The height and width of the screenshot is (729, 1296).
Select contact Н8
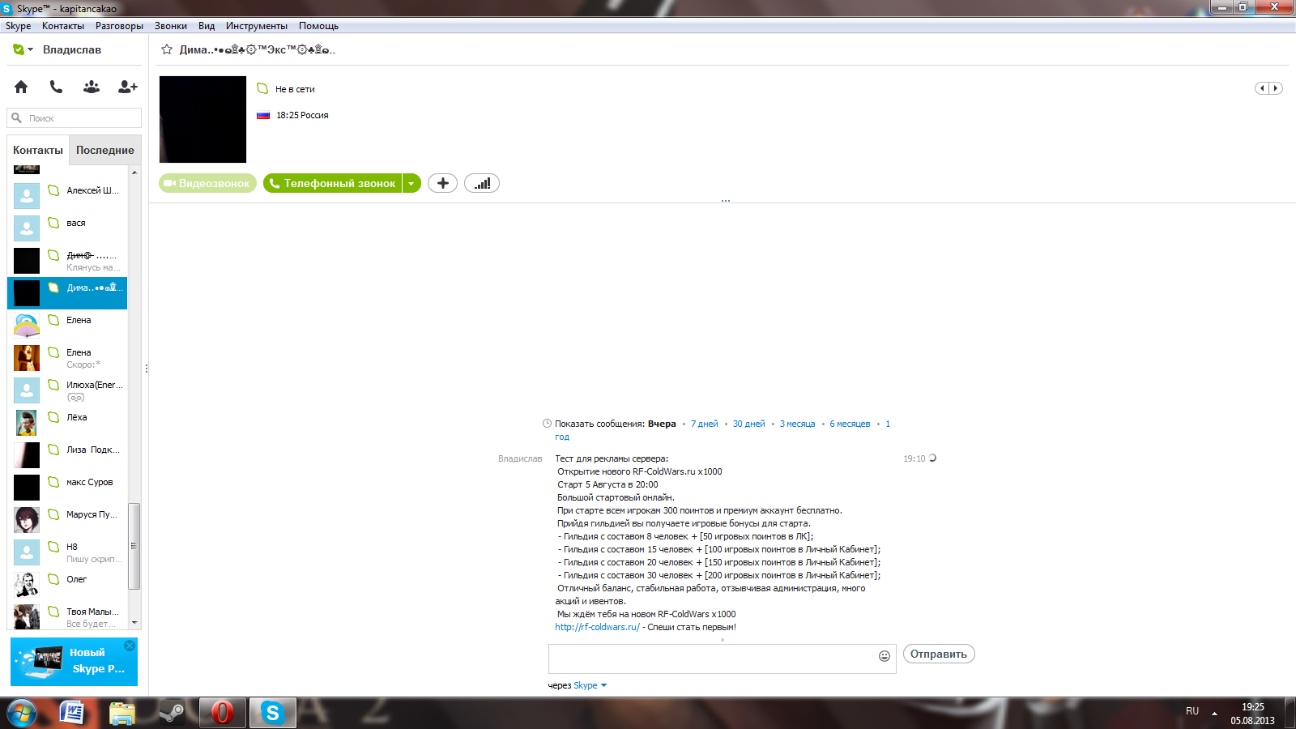pos(67,552)
